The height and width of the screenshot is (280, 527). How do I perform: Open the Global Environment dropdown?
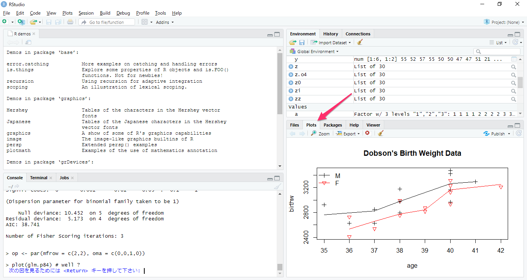315,51
